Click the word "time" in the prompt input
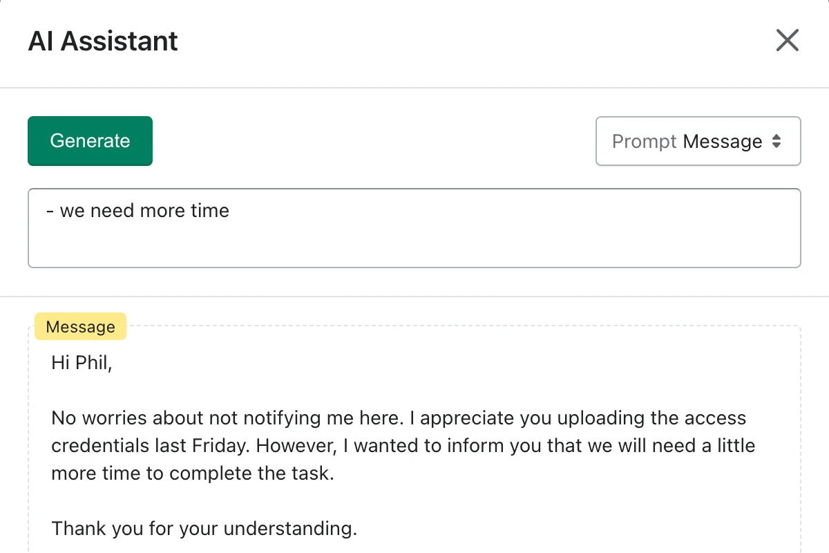Image resolution: width=829 pixels, height=553 pixels. point(210,211)
